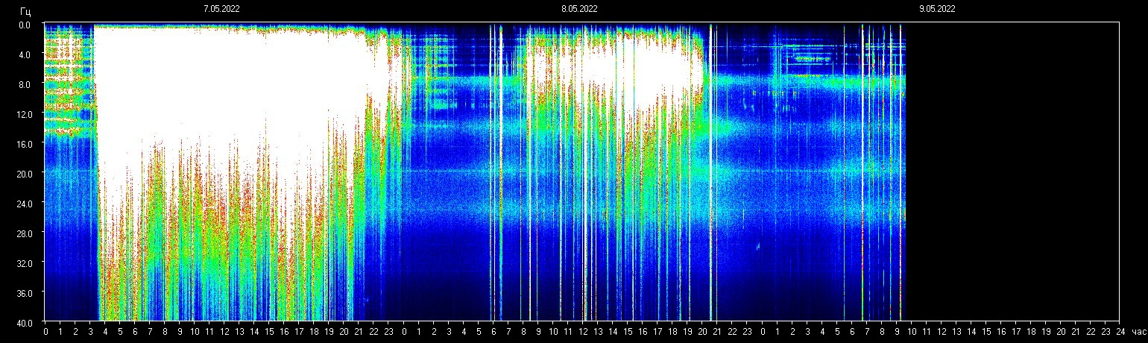Click the 4.0 frequency axis label
The width and height of the screenshot is (1148, 343).
25,54
